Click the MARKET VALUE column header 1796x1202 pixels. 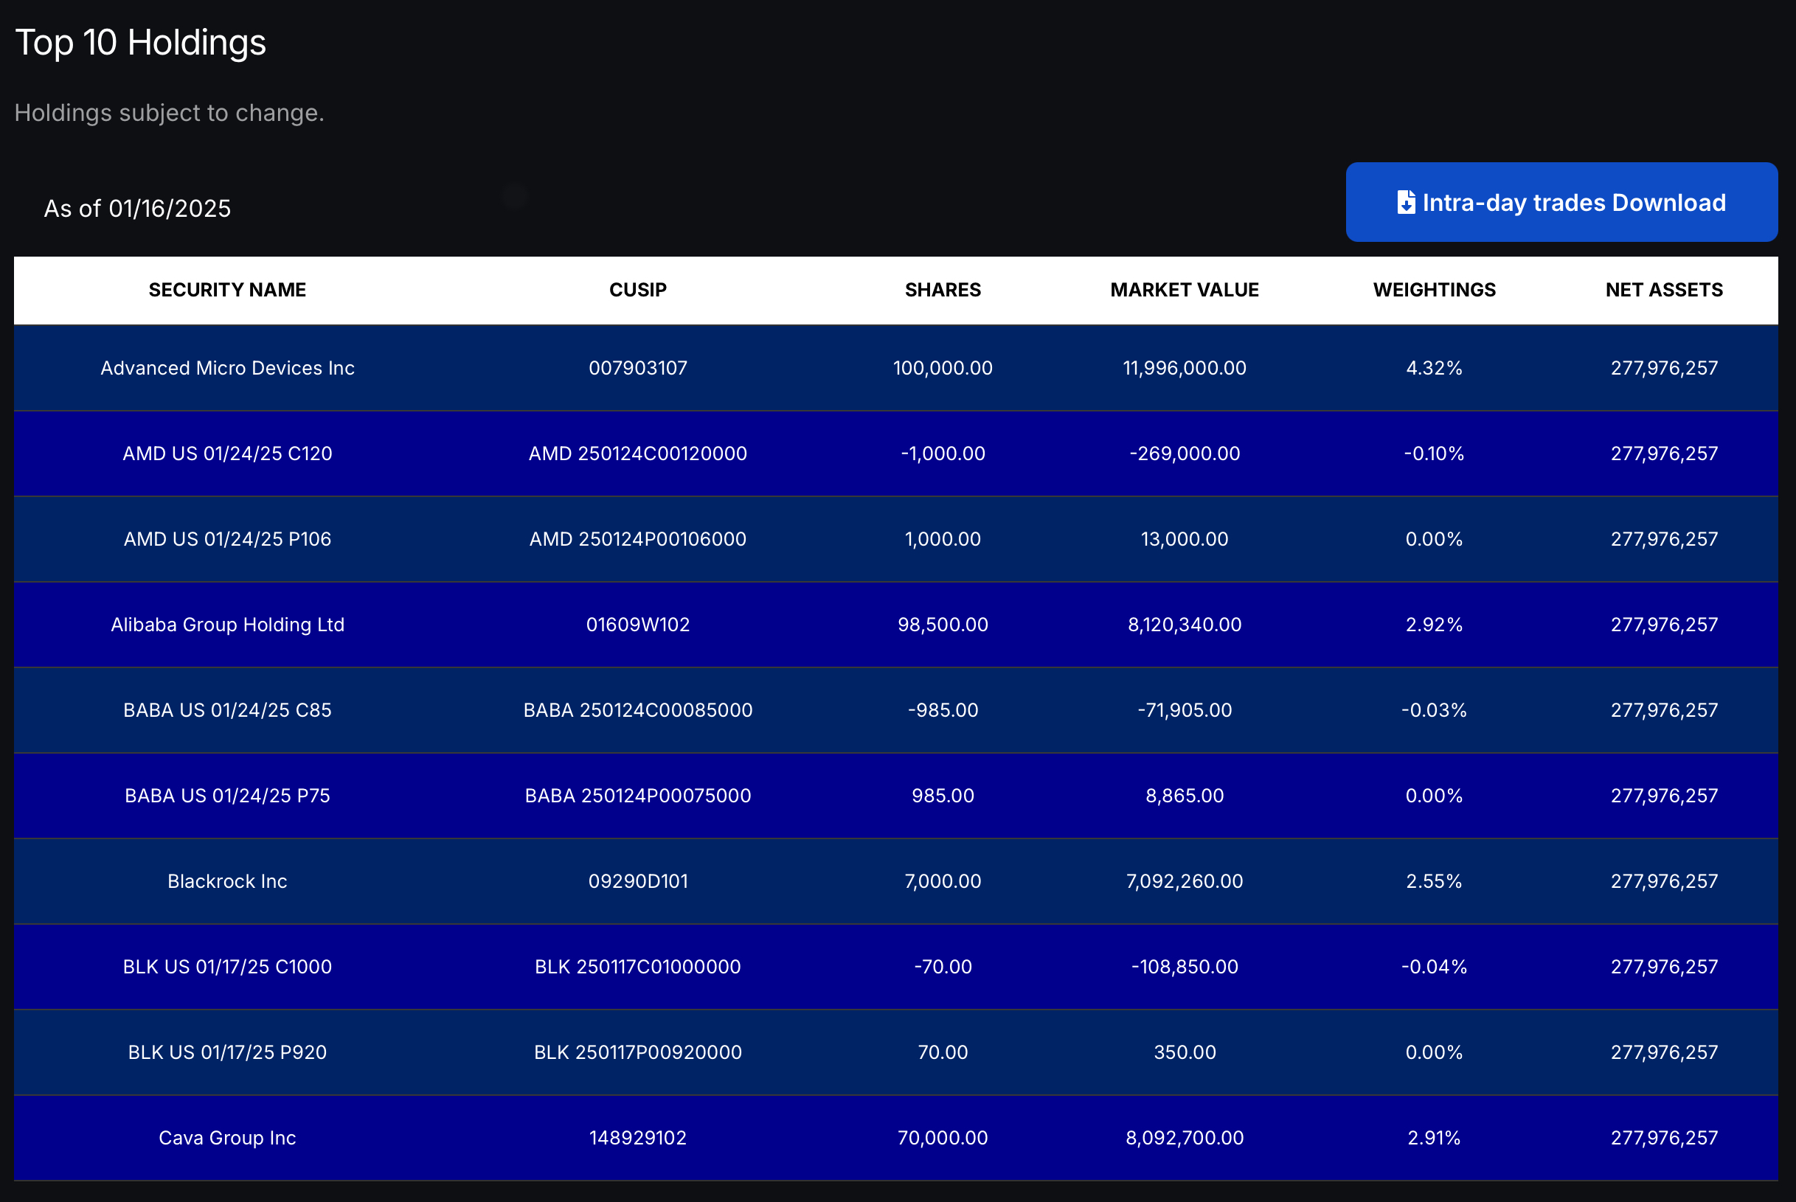(1185, 290)
